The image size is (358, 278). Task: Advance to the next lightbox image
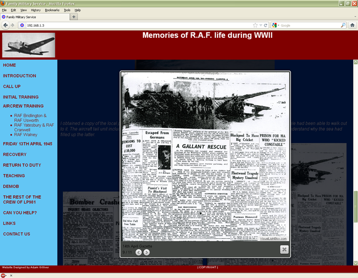coord(147,252)
